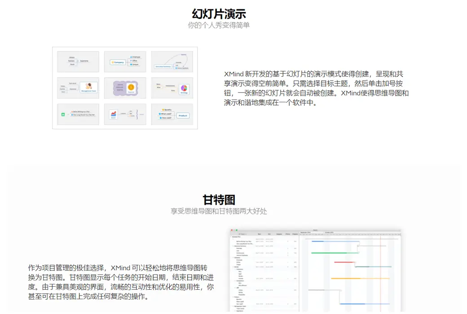The image size is (467, 314).
Task: Click the 幻灯片演示 heading
Action: tap(219, 14)
